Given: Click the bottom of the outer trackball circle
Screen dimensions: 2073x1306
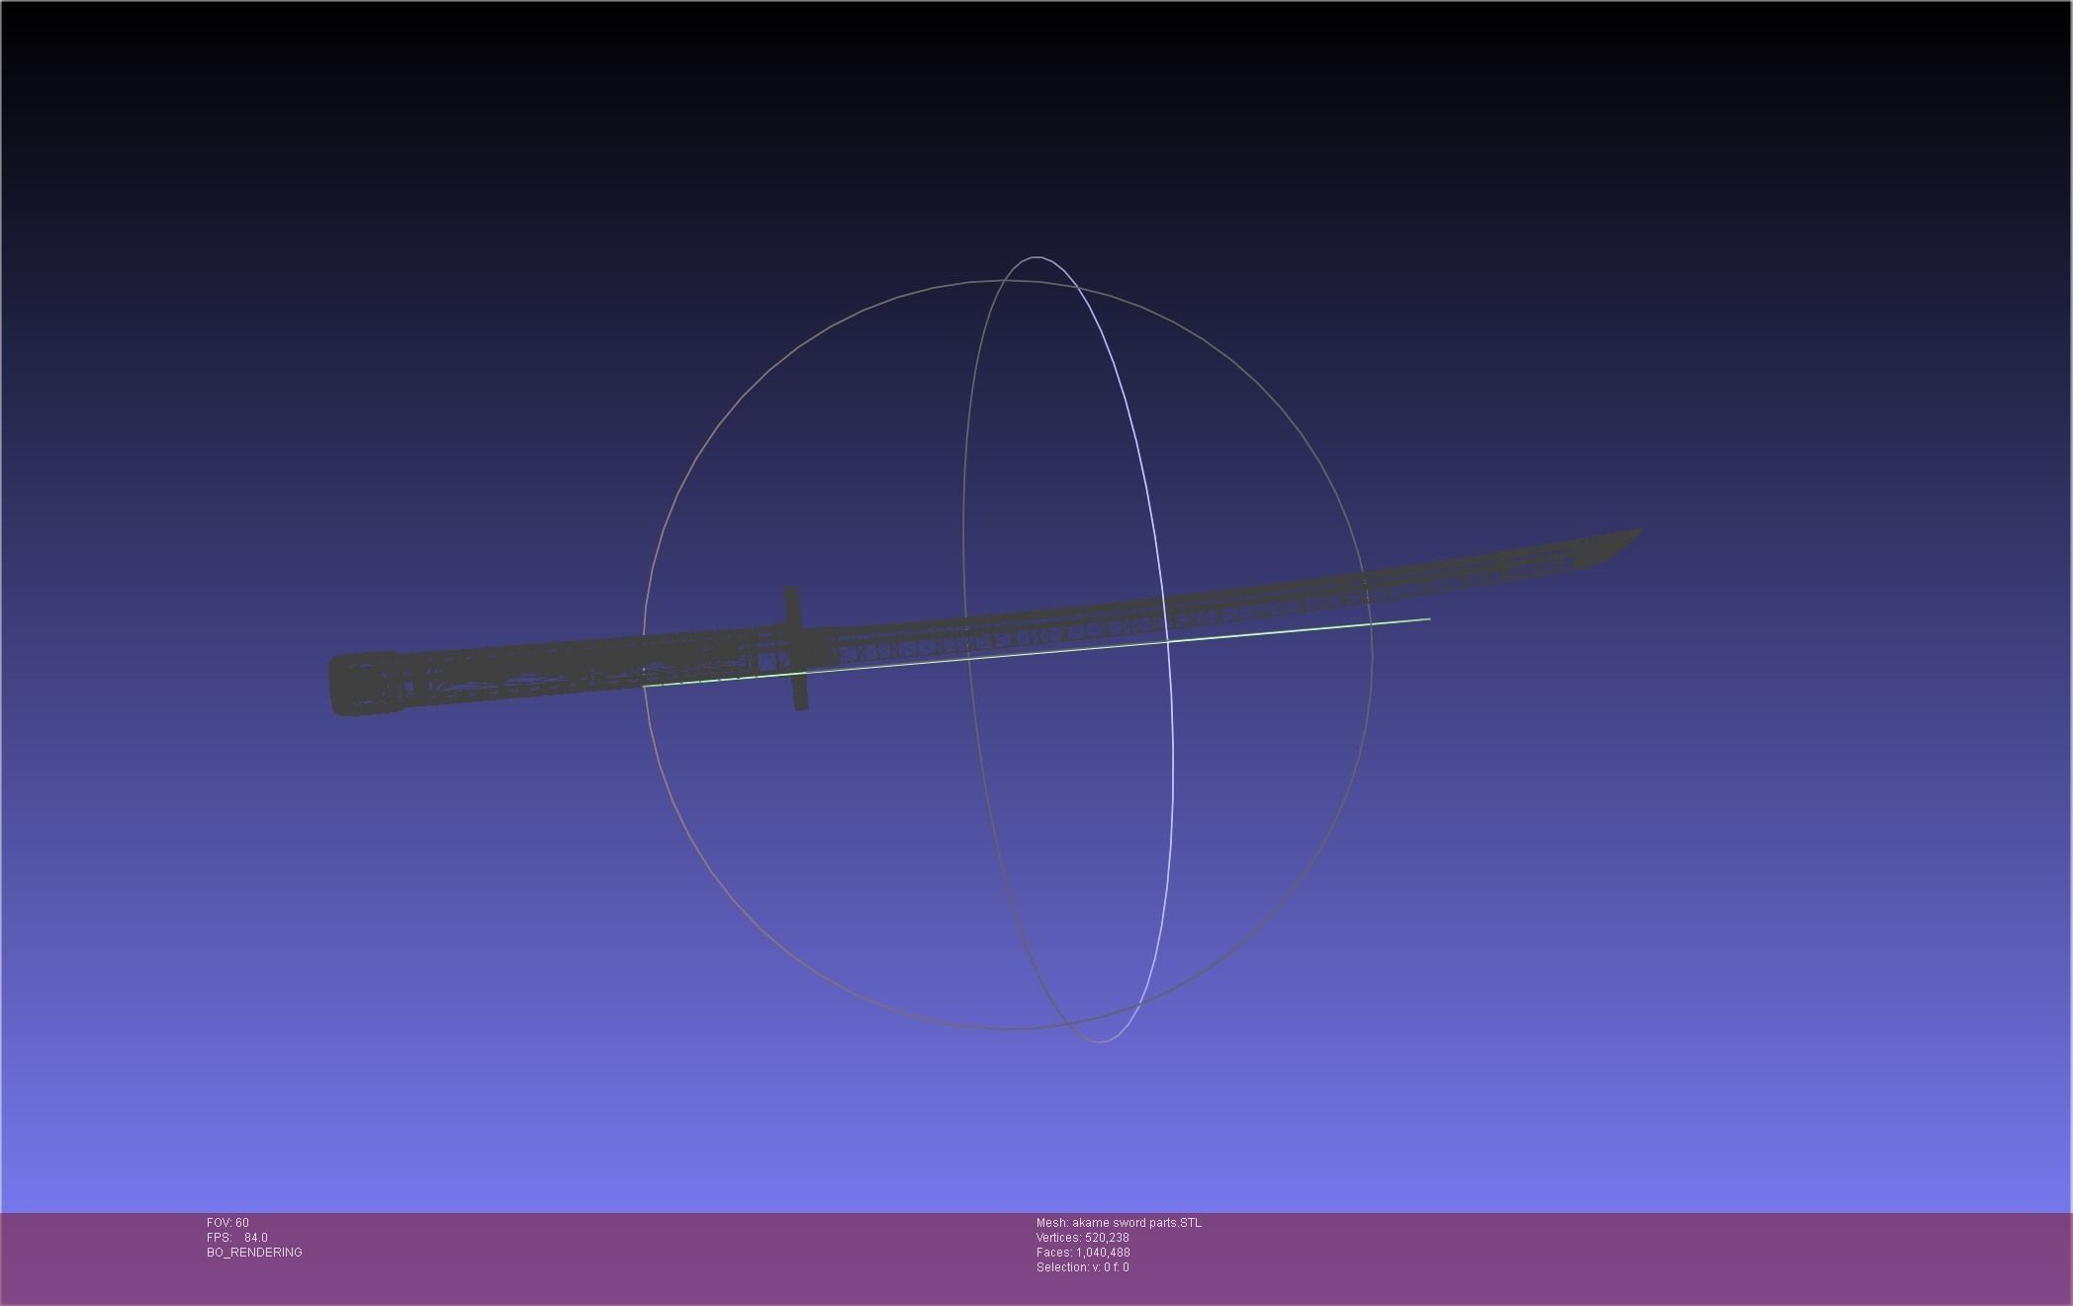Looking at the screenshot, I should [1007, 1029].
